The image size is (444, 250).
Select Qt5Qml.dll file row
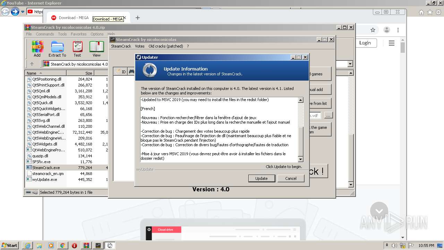tap(67, 91)
